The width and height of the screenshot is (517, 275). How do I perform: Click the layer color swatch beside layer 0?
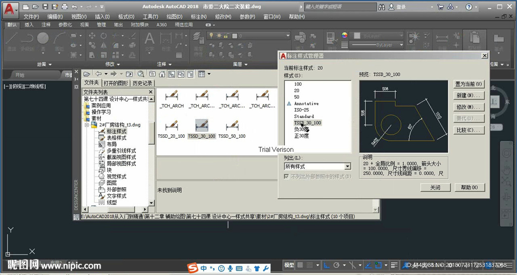235,35
